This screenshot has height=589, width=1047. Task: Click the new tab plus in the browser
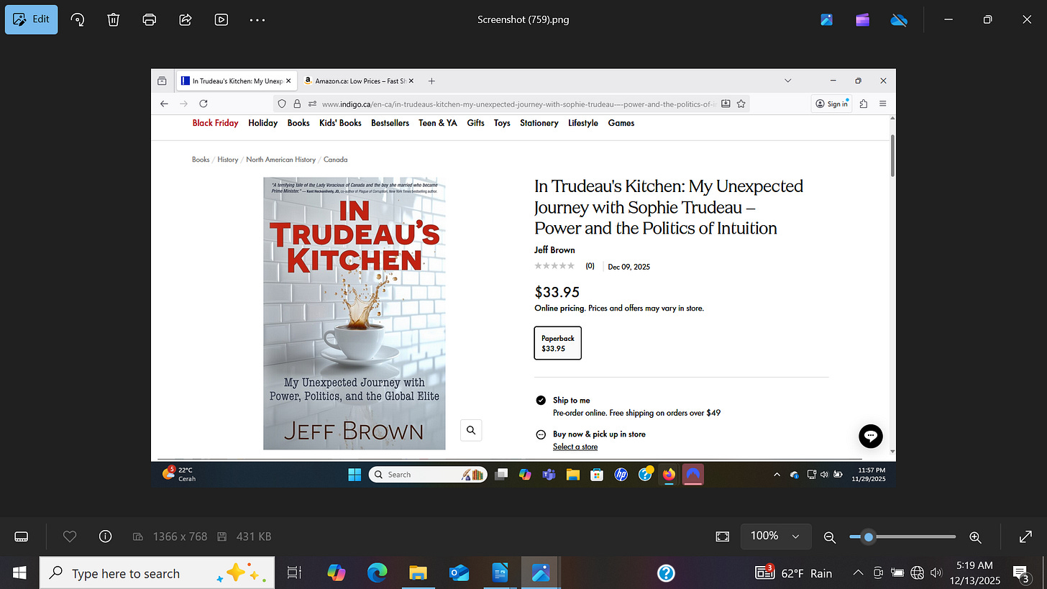(431, 81)
